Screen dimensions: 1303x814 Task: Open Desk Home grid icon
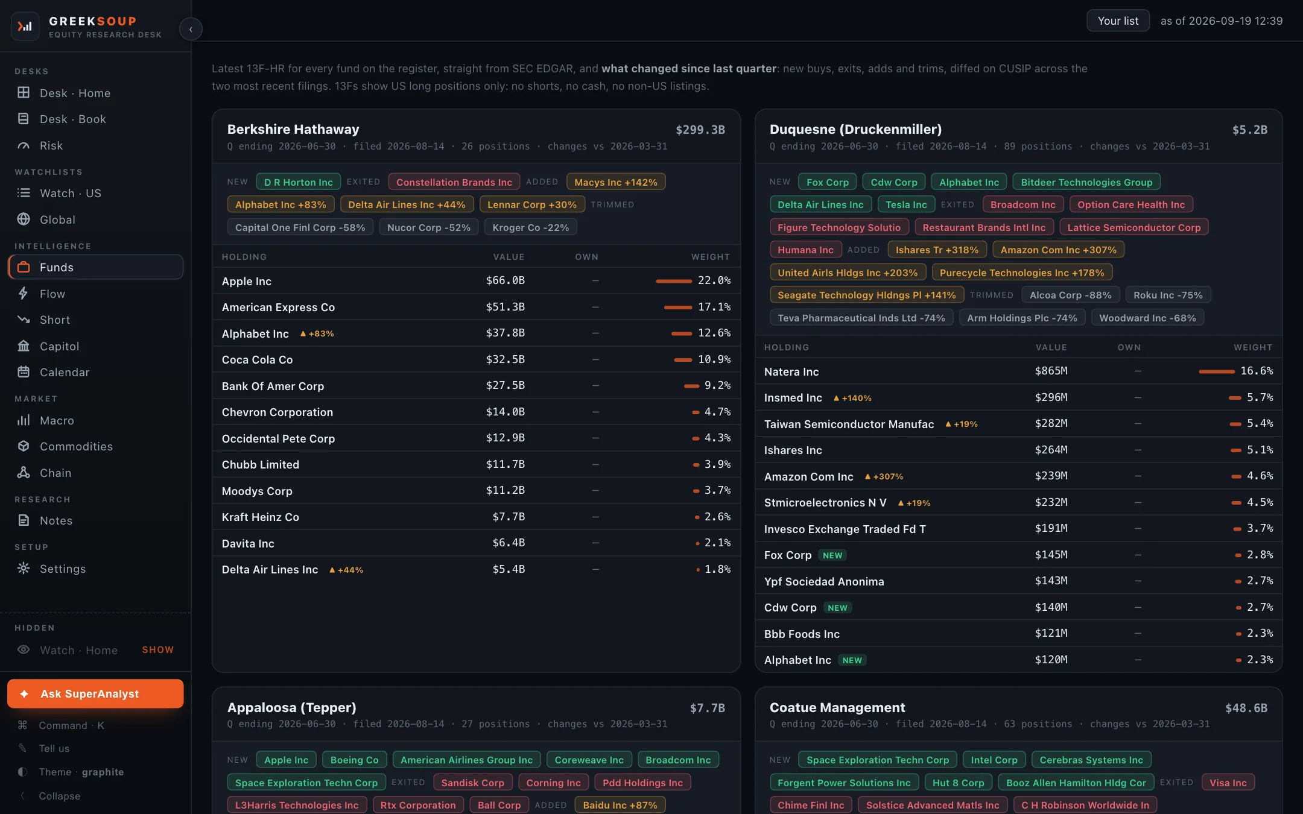(24, 93)
